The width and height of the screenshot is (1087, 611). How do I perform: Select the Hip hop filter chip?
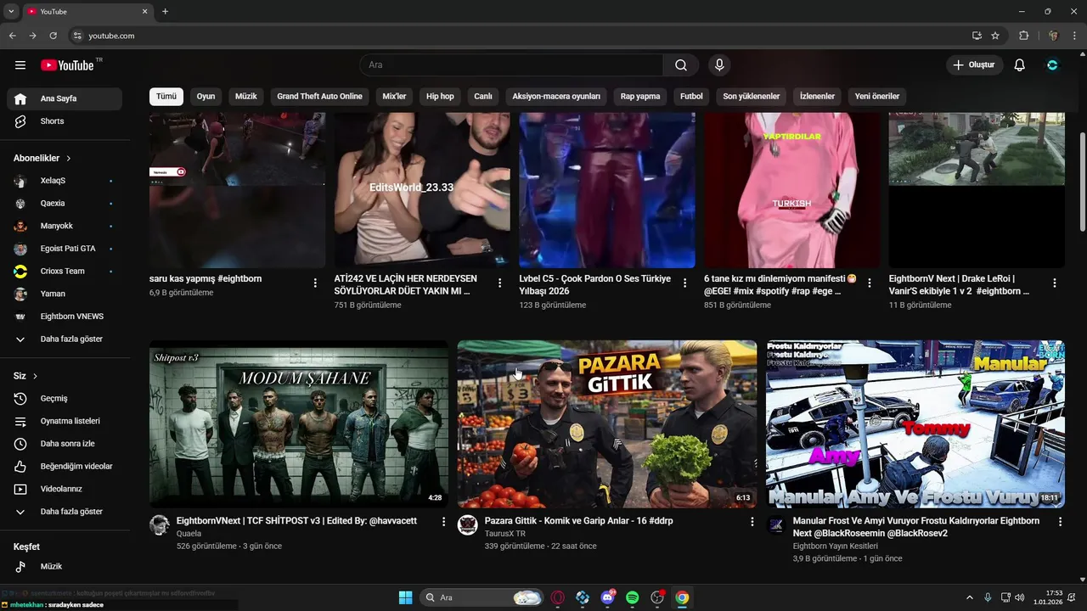click(x=440, y=97)
